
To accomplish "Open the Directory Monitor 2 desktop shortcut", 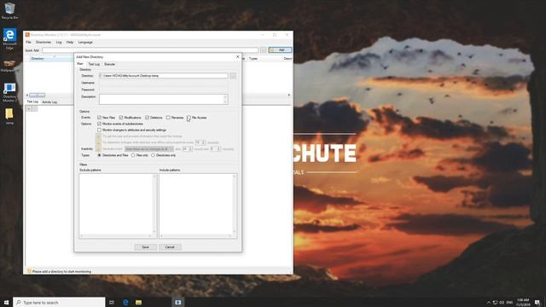I will 9,92.
